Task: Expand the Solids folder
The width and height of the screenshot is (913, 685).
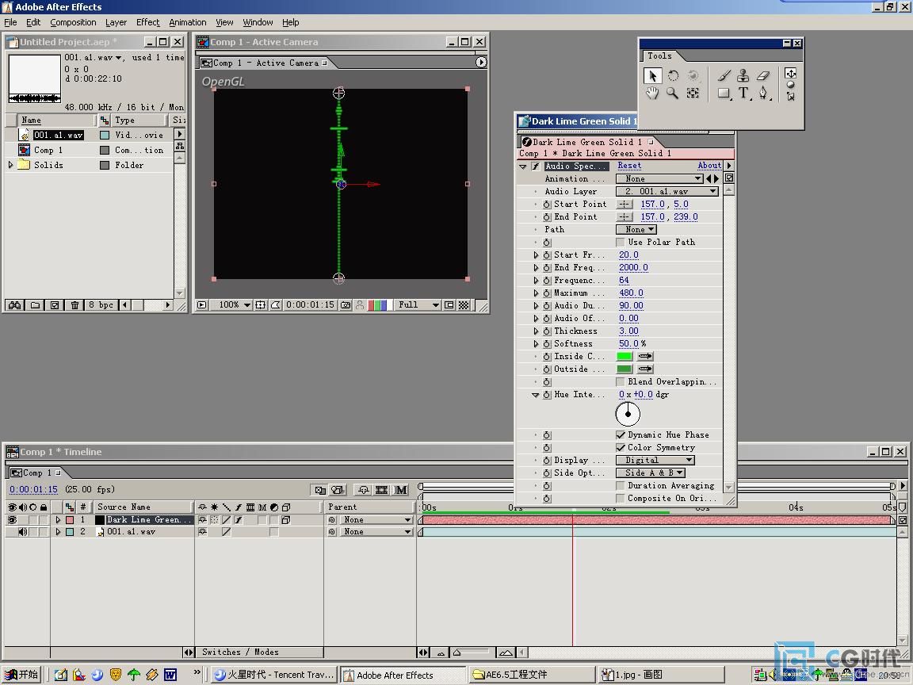Action: (10, 165)
